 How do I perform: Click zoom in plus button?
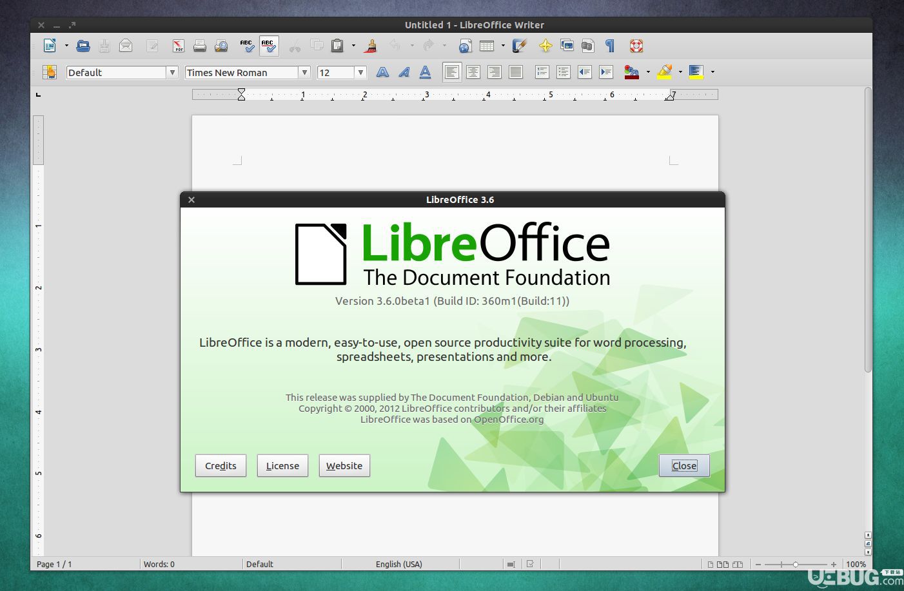(x=834, y=565)
